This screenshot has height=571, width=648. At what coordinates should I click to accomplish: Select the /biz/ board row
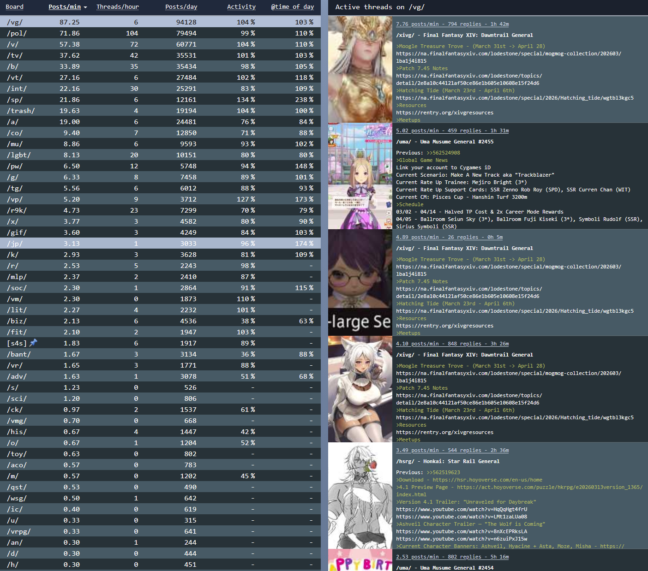click(160, 321)
